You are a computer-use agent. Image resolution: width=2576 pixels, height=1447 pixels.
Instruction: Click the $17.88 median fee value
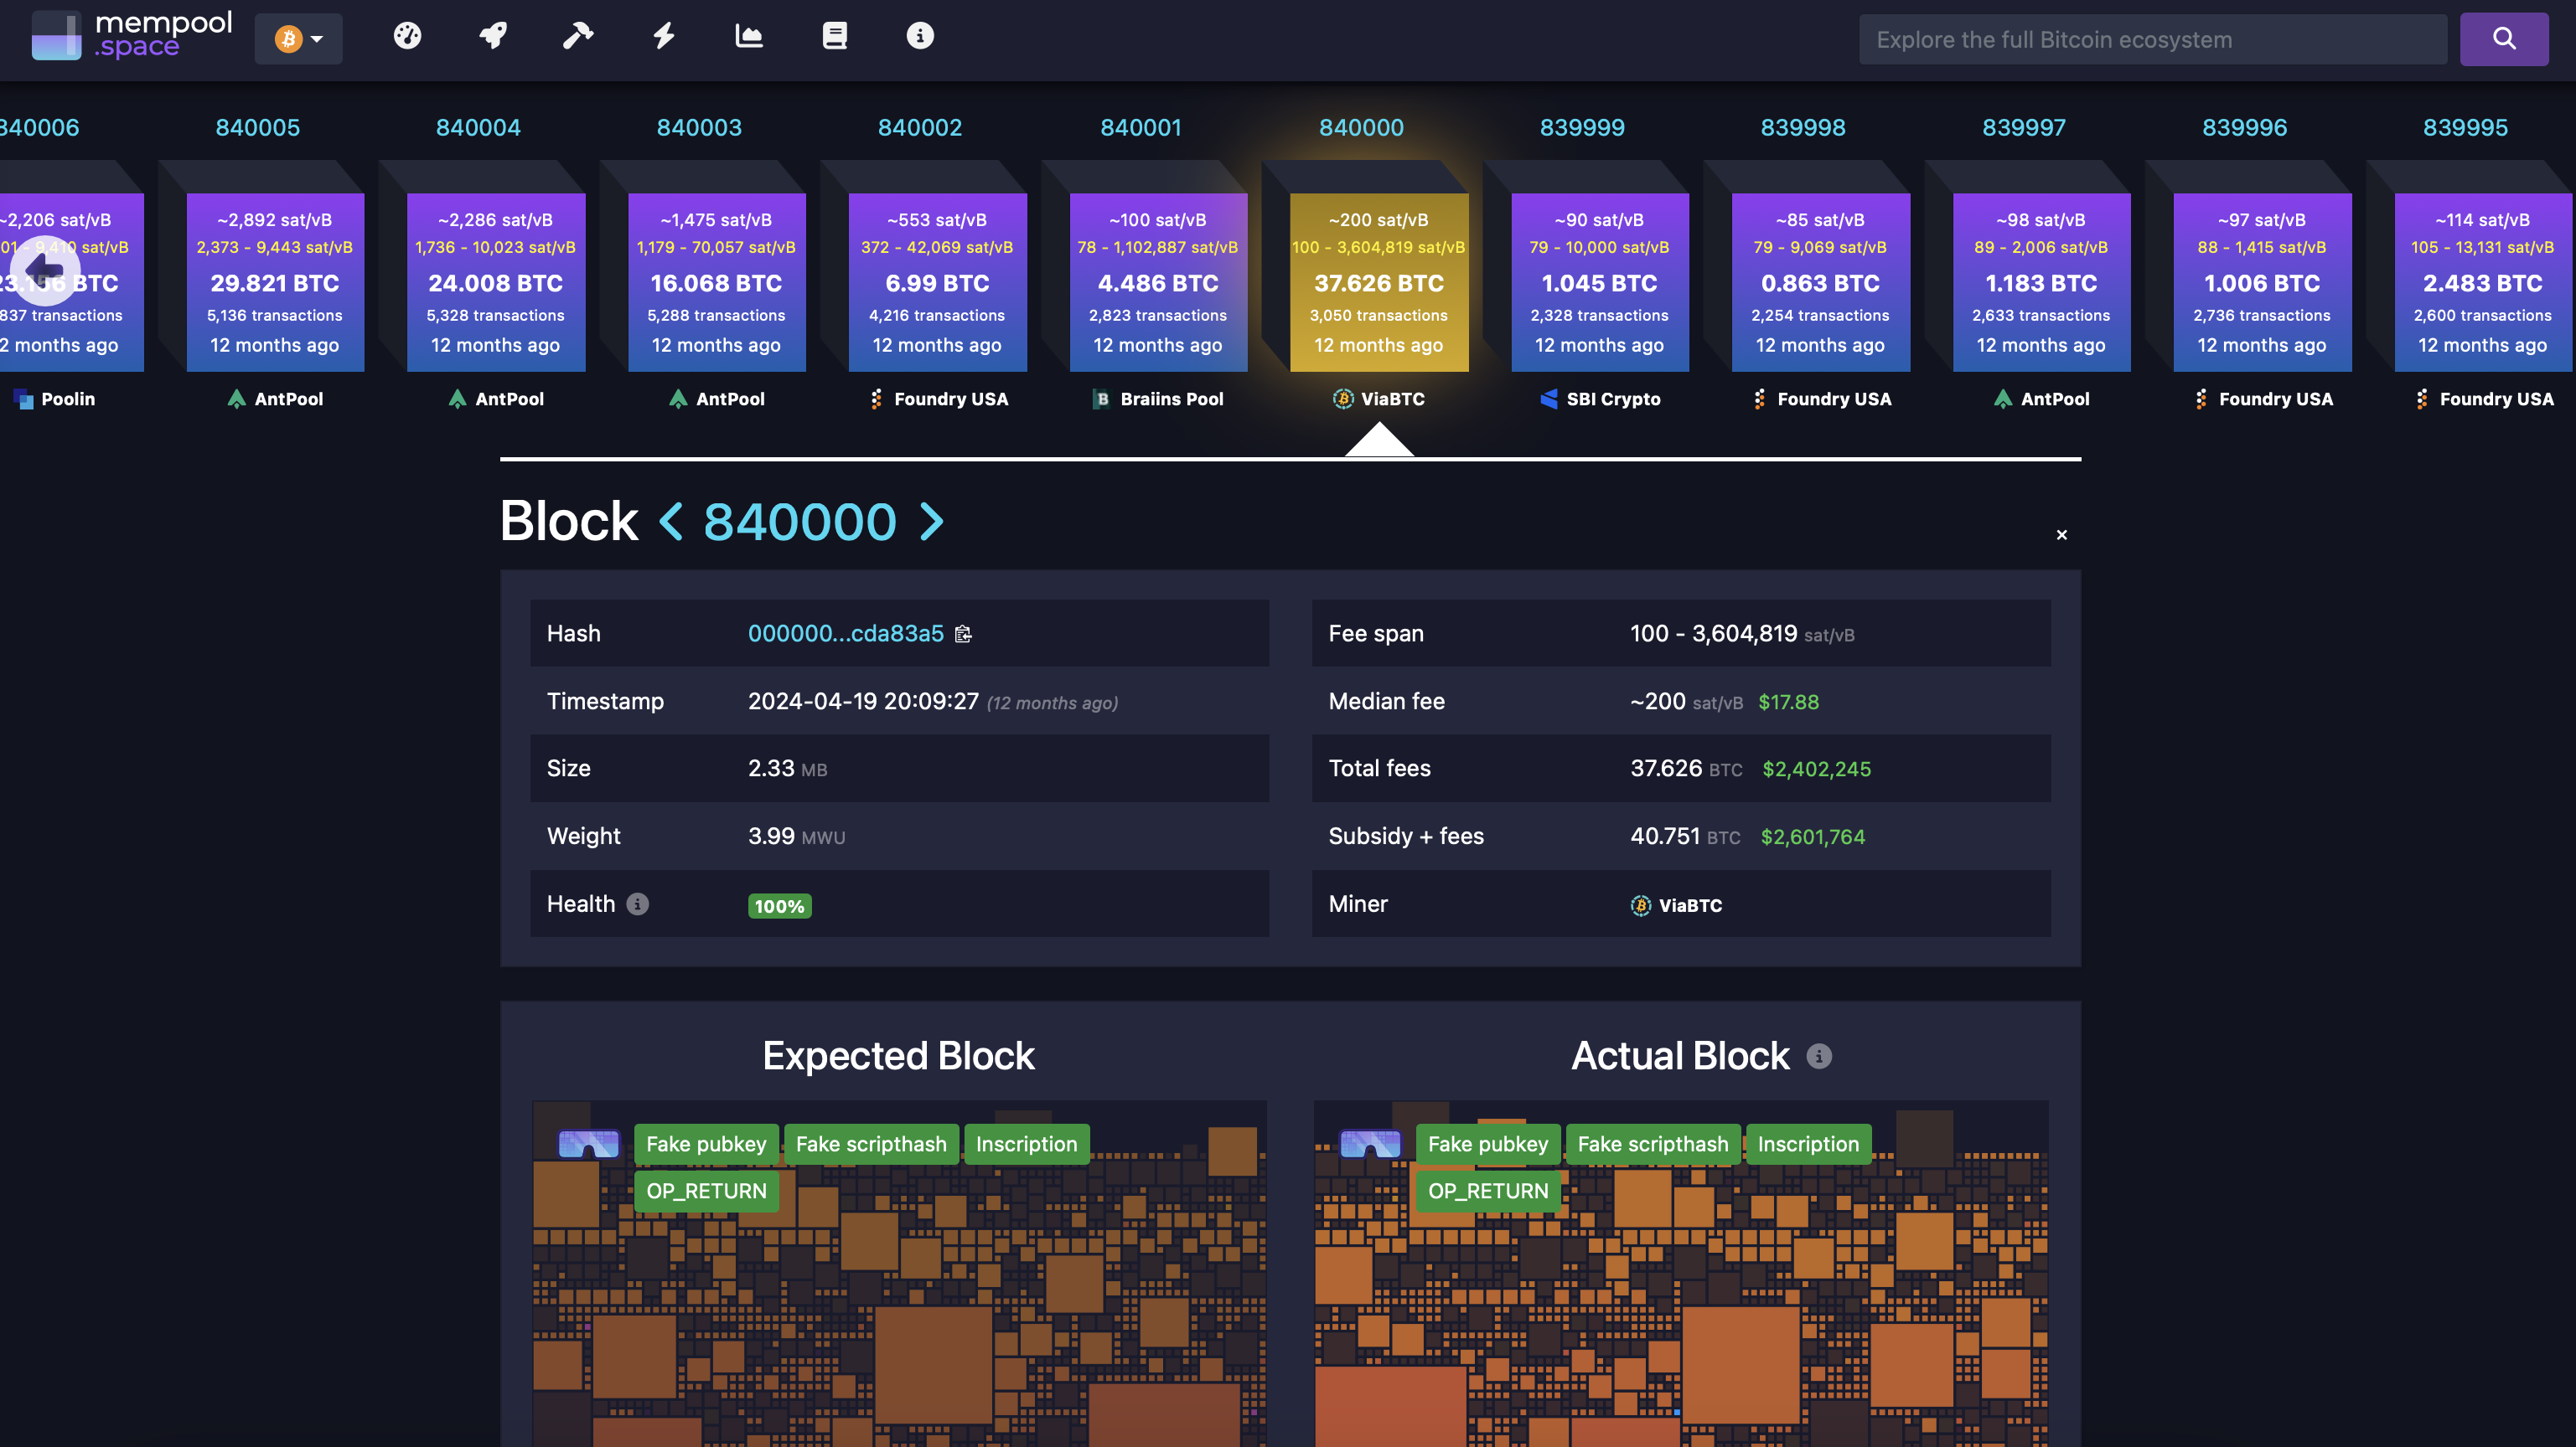coord(1788,702)
